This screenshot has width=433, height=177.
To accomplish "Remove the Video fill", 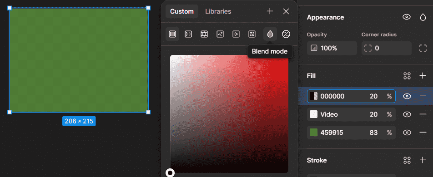I will coord(423,114).
